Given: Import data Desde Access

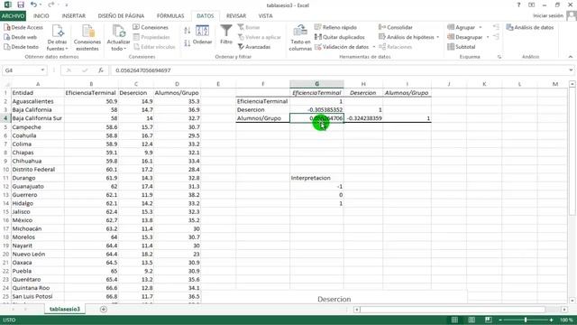Looking at the screenshot, I should [x=23, y=27].
